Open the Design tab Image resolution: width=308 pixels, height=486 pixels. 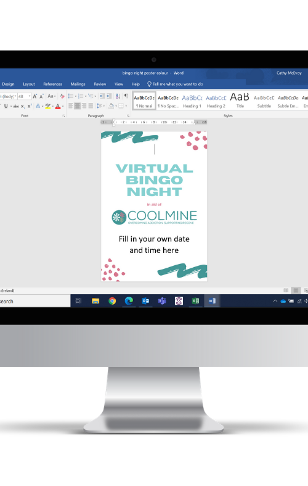(x=8, y=84)
